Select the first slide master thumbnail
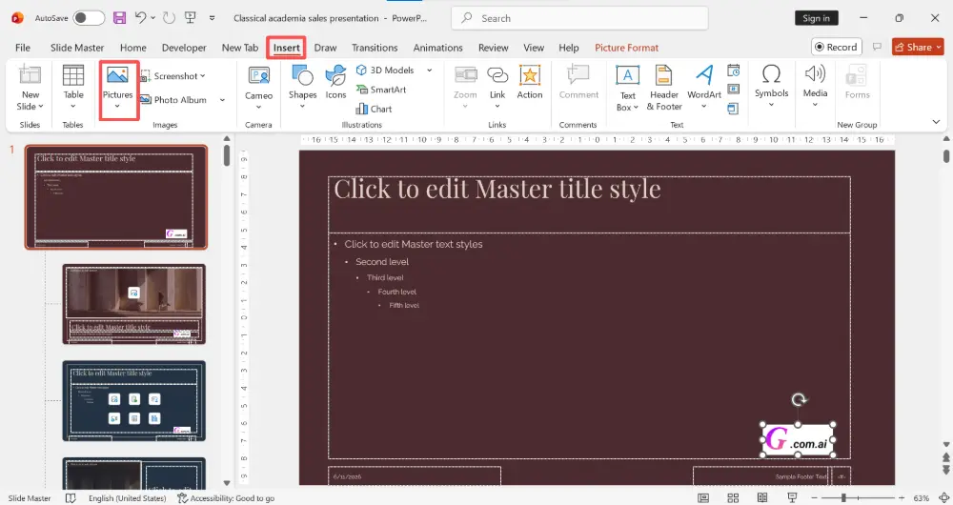The image size is (953, 505). tap(116, 197)
